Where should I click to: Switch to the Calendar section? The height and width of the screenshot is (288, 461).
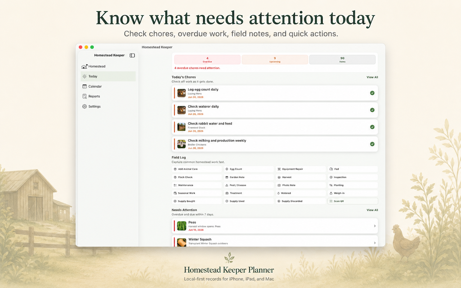pyautogui.click(x=108, y=86)
